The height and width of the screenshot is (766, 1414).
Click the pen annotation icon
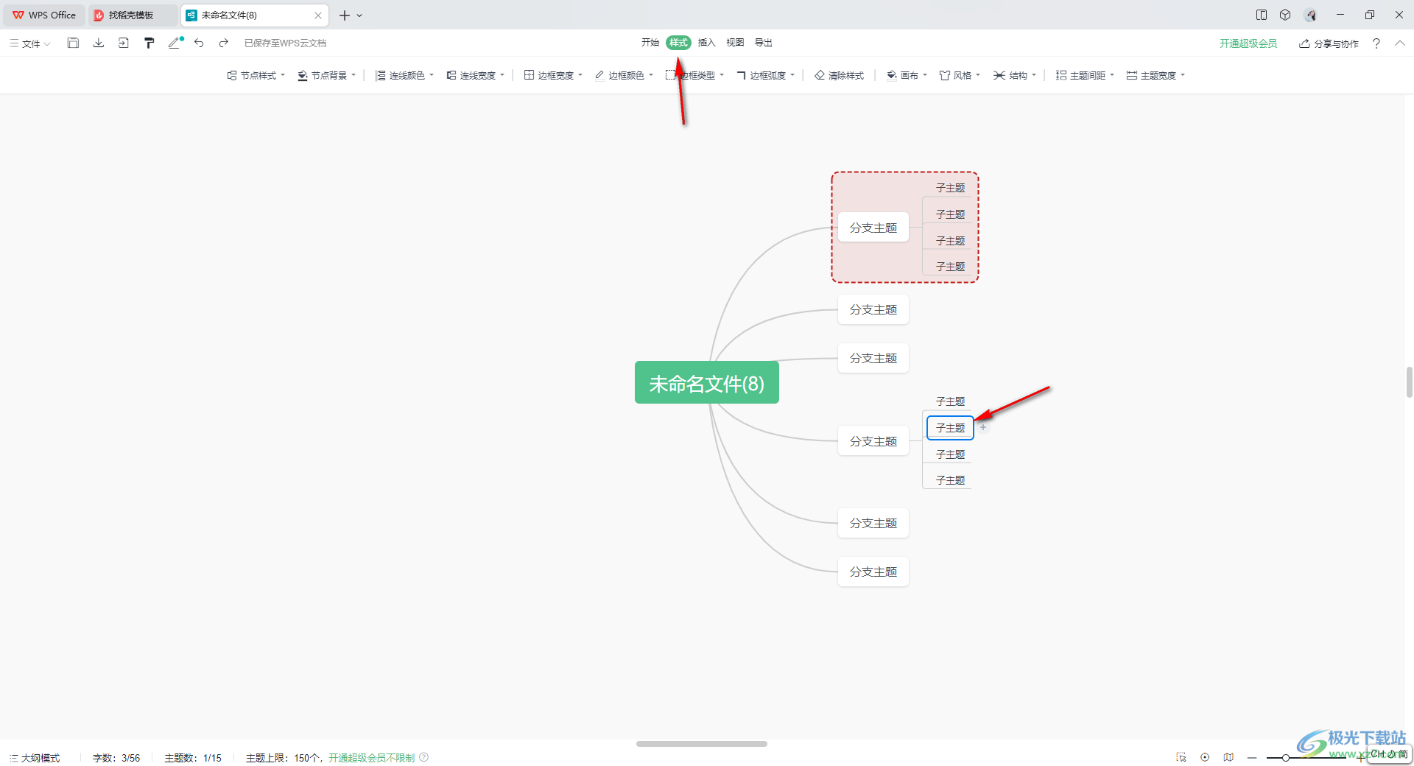[x=175, y=43]
